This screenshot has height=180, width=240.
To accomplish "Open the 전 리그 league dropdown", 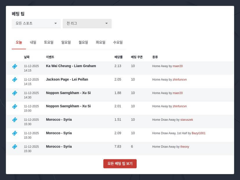I will (x=87, y=24).
